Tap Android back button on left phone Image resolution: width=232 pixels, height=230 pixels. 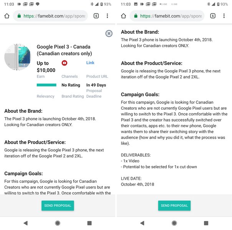click(x=26, y=223)
